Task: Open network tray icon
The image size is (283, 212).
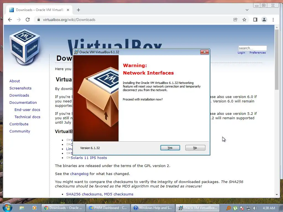Action: pyautogui.click(x=248, y=208)
